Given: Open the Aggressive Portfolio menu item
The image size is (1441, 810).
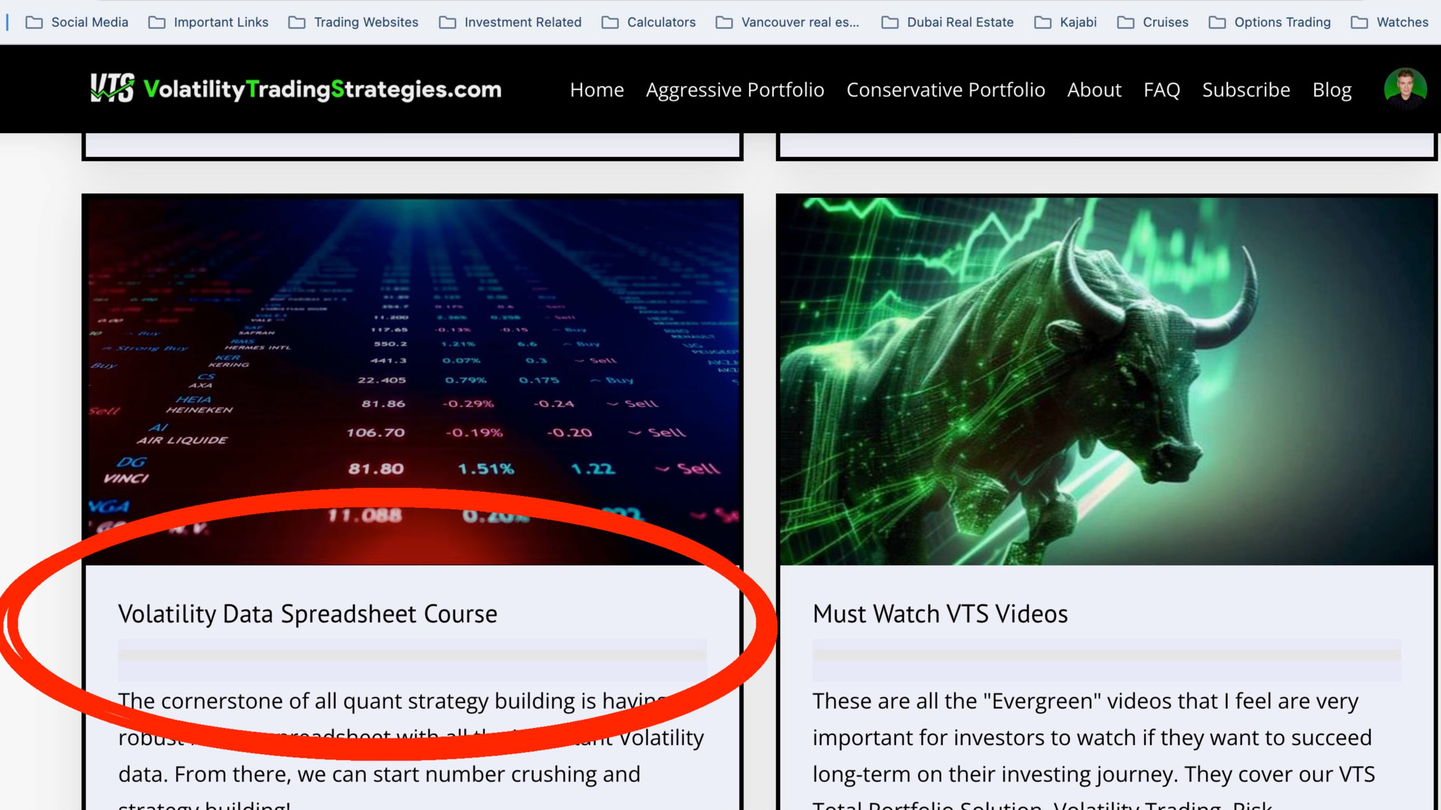Looking at the screenshot, I should [x=734, y=89].
